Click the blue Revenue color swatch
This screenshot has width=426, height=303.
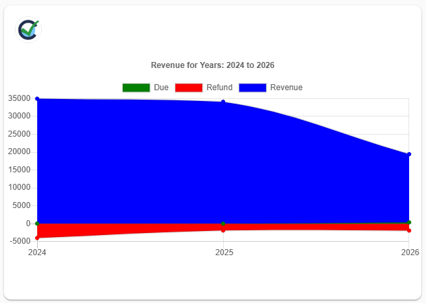click(252, 88)
